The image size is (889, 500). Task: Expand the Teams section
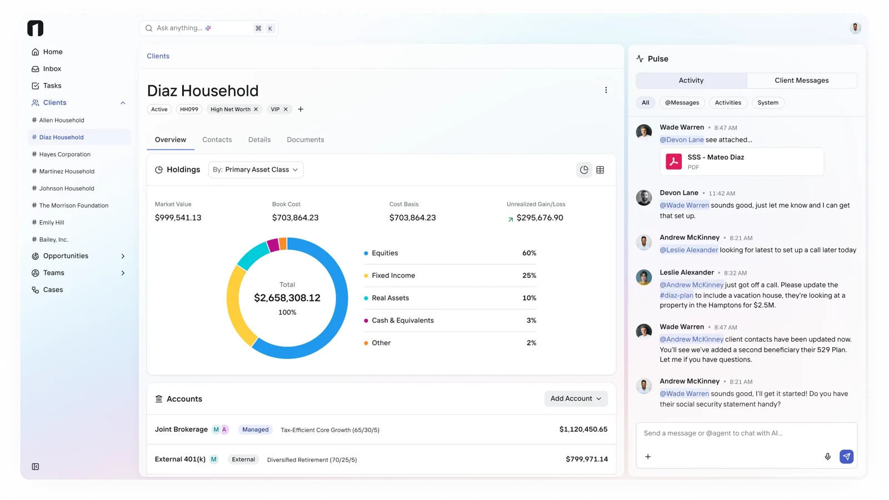[123, 273]
